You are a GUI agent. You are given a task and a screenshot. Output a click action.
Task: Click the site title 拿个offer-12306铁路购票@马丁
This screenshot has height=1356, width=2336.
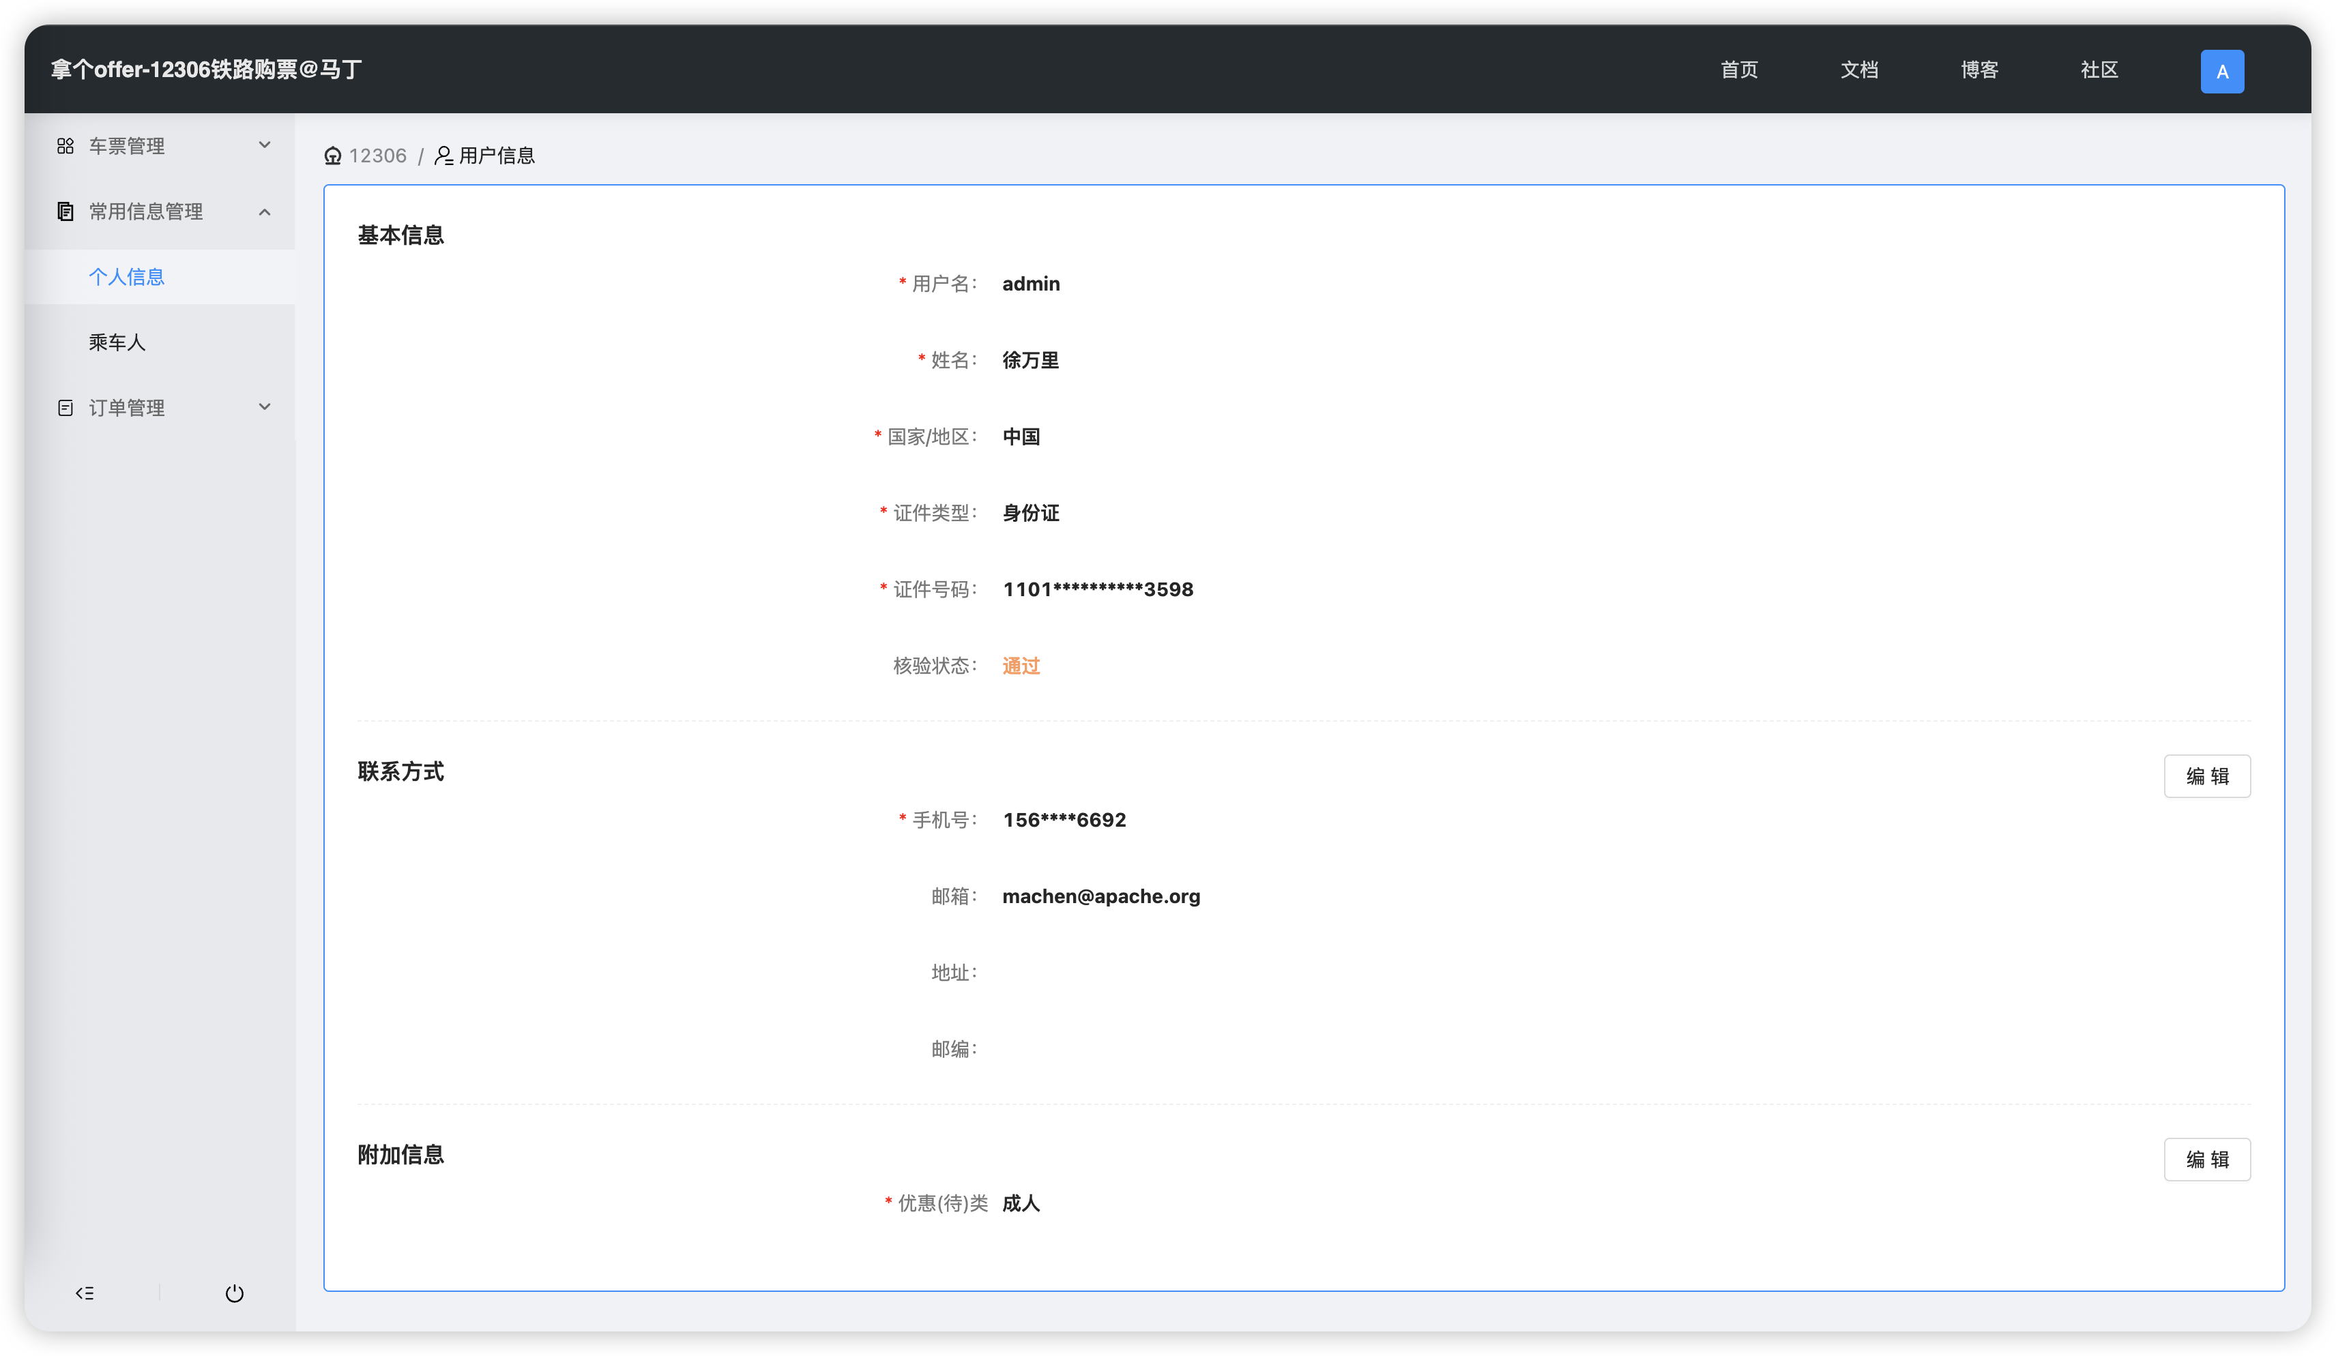[x=206, y=70]
